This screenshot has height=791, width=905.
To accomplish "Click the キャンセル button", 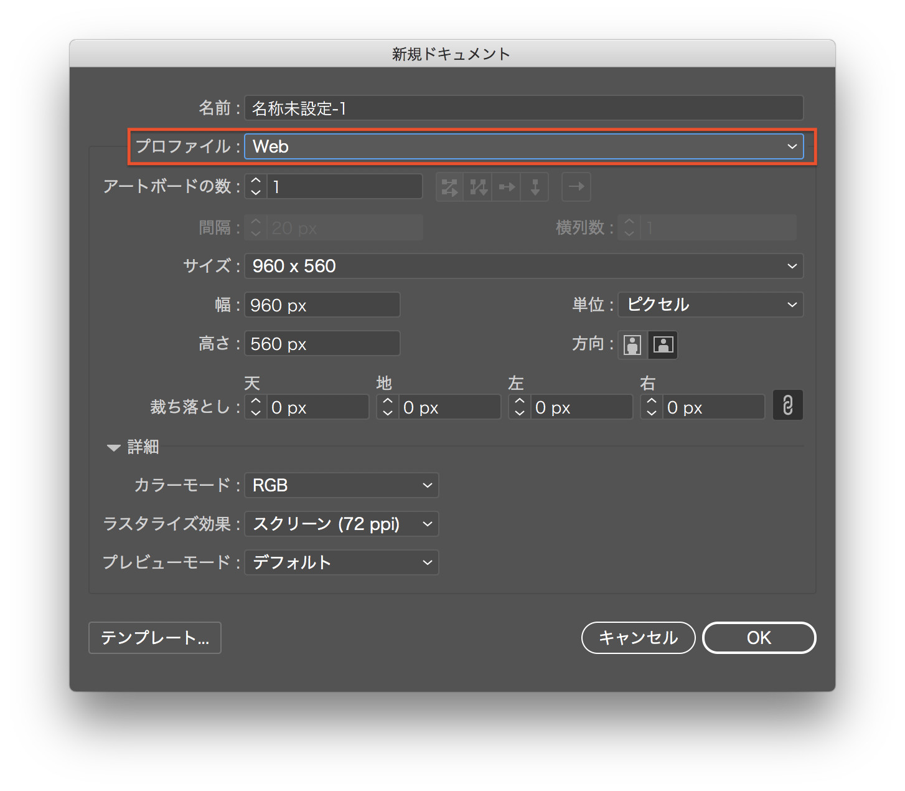I will 638,638.
